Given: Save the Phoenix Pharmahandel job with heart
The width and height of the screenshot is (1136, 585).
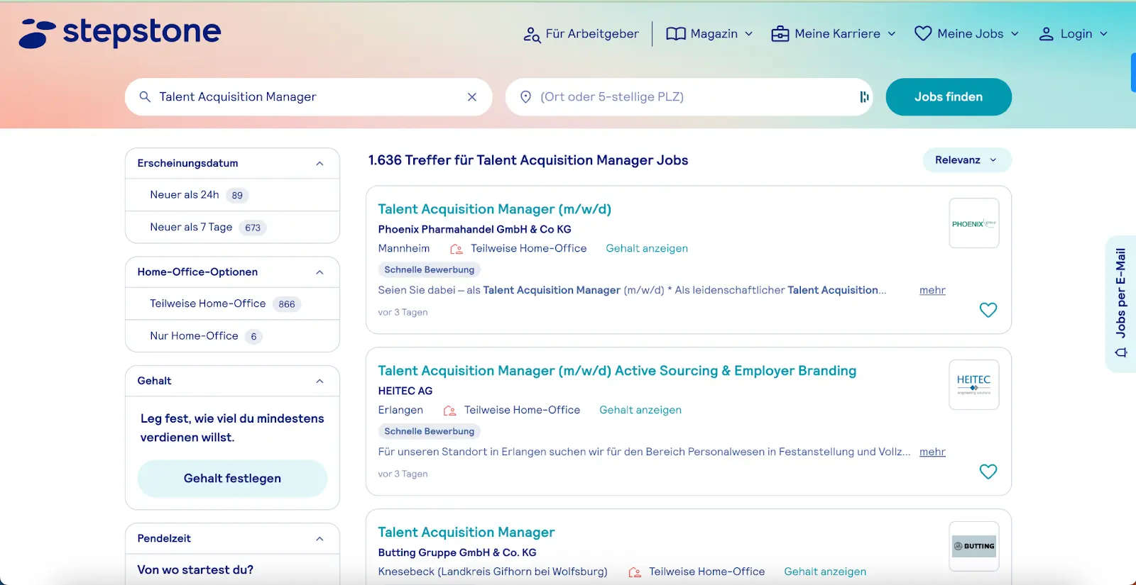Looking at the screenshot, I should [988, 310].
